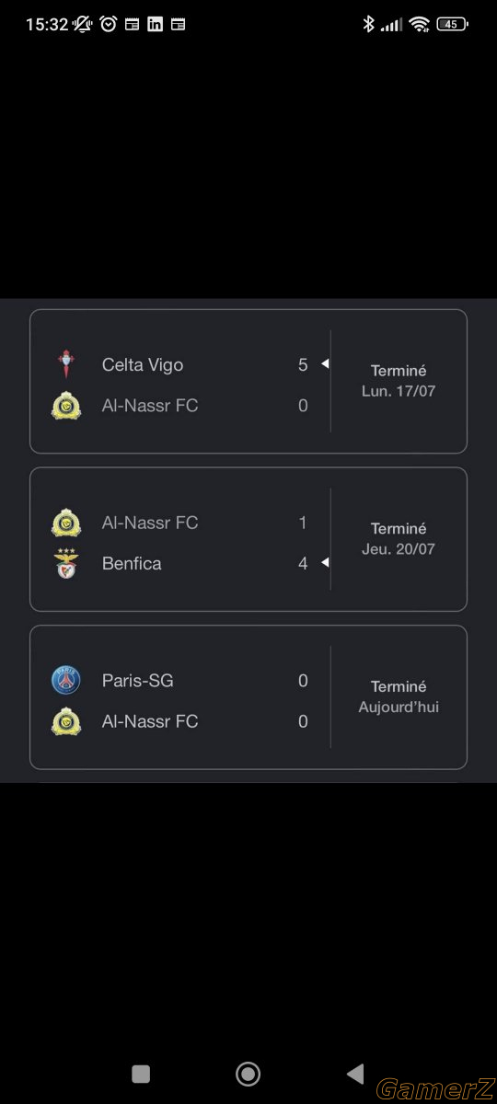Tap Al-Nassr crest in first match card
The height and width of the screenshot is (1104, 497).
(x=65, y=406)
